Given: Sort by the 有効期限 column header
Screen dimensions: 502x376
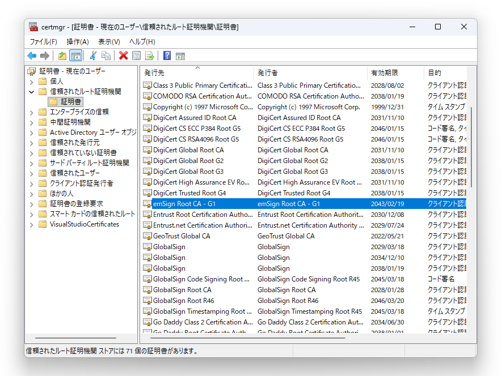Looking at the screenshot, I should coord(395,73).
